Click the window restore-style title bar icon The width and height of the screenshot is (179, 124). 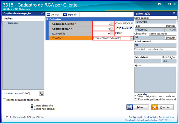coord(159,4)
